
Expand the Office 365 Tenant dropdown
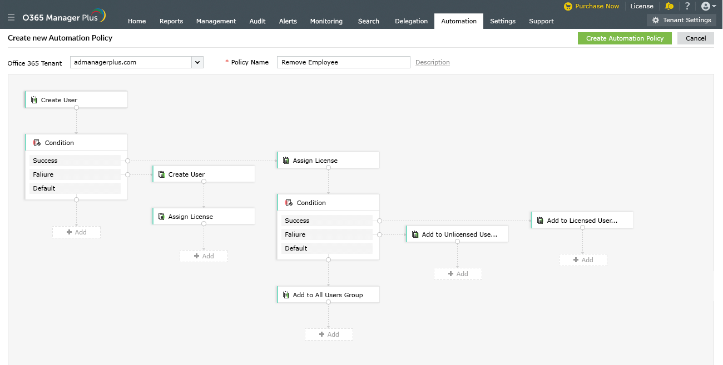click(197, 62)
